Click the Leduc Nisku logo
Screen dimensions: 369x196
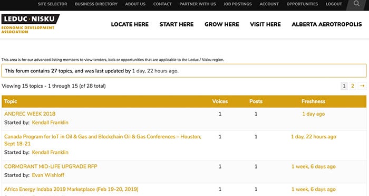tap(31, 24)
